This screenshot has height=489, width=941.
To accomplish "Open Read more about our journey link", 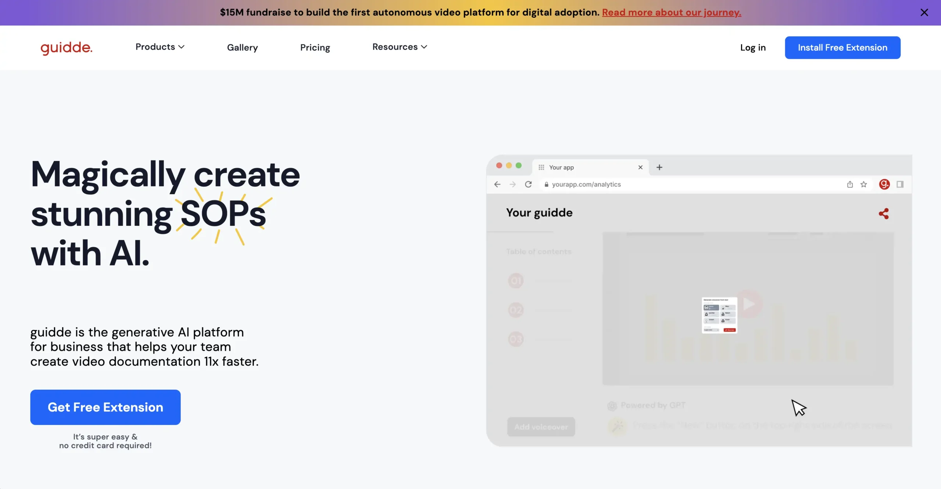I will pos(672,13).
